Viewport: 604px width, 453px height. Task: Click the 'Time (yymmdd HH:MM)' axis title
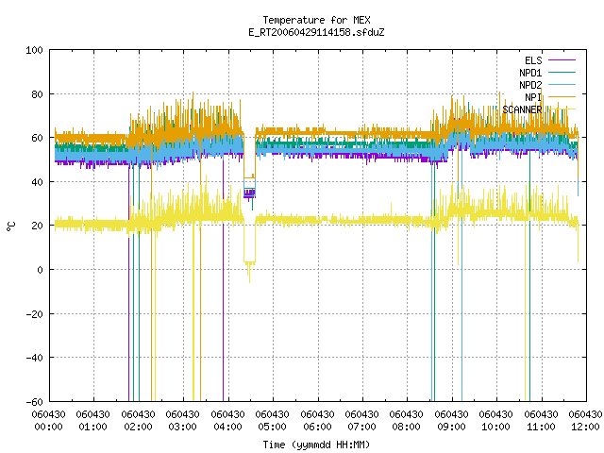click(317, 445)
